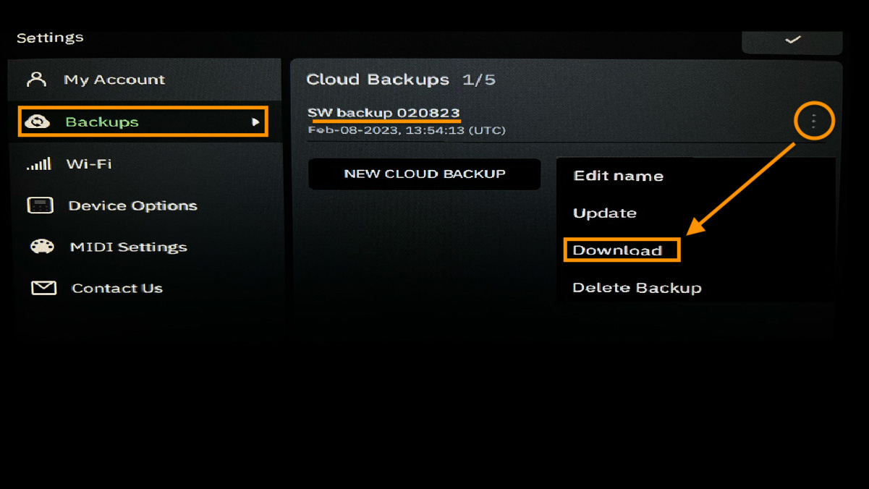The height and width of the screenshot is (489, 869).
Task: Choose Delete Backup from the menu
Action: point(637,287)
